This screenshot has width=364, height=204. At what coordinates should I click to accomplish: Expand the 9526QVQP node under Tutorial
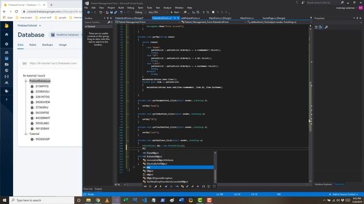[32, 139]
